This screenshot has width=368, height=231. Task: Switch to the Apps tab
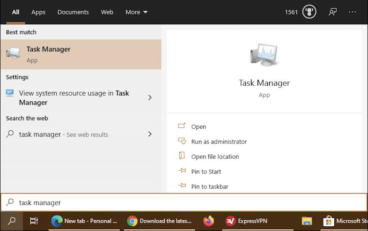pyautogui.click(x=38, y=12)
